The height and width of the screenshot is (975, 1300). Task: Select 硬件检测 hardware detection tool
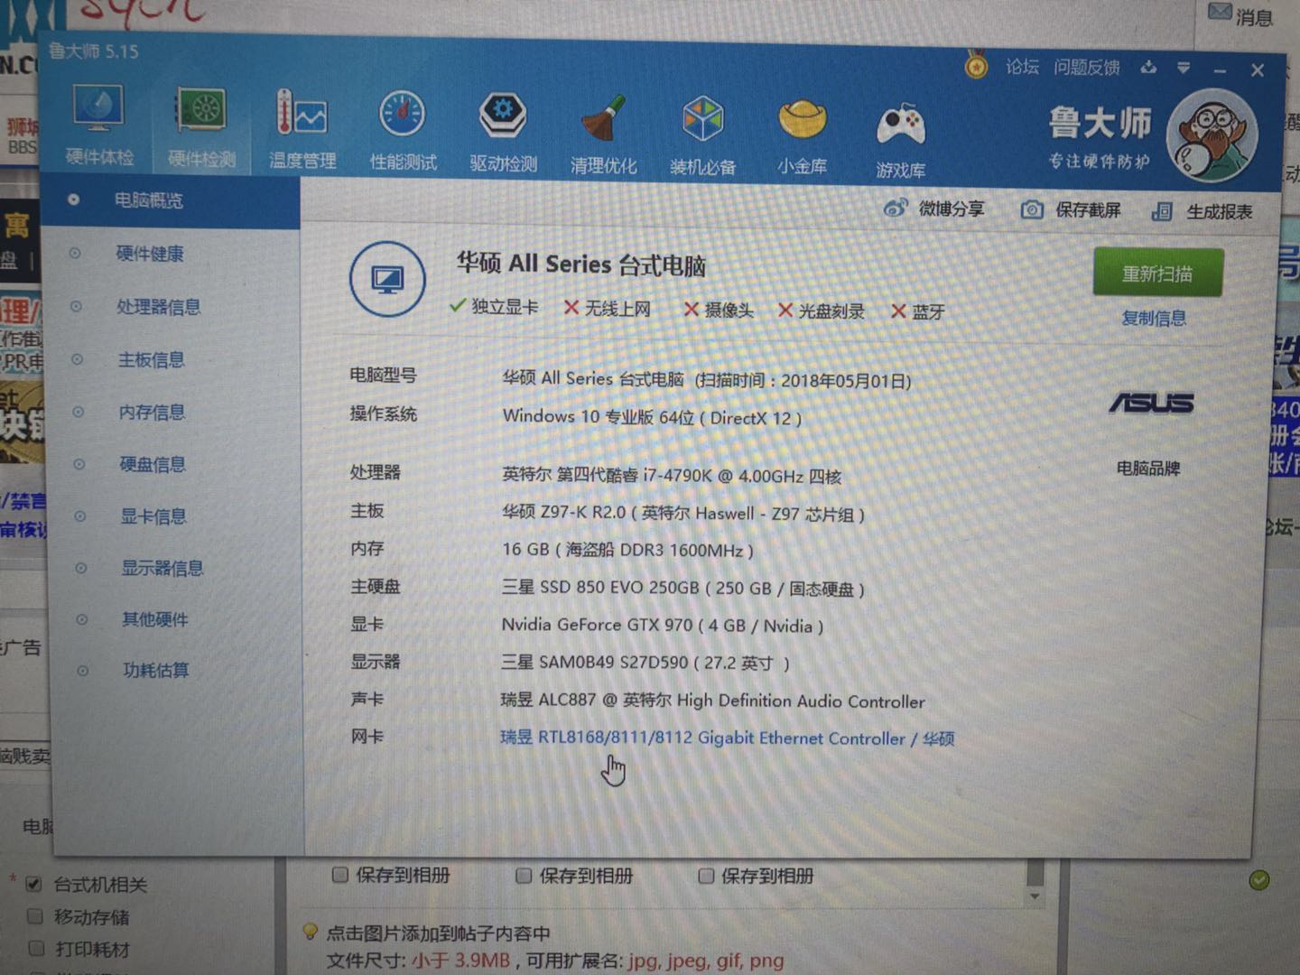pos(201,127)
